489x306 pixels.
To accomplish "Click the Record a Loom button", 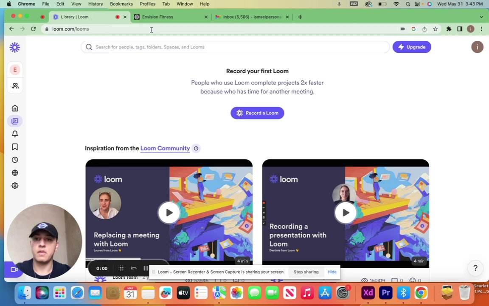I will [x=257, y=113].
